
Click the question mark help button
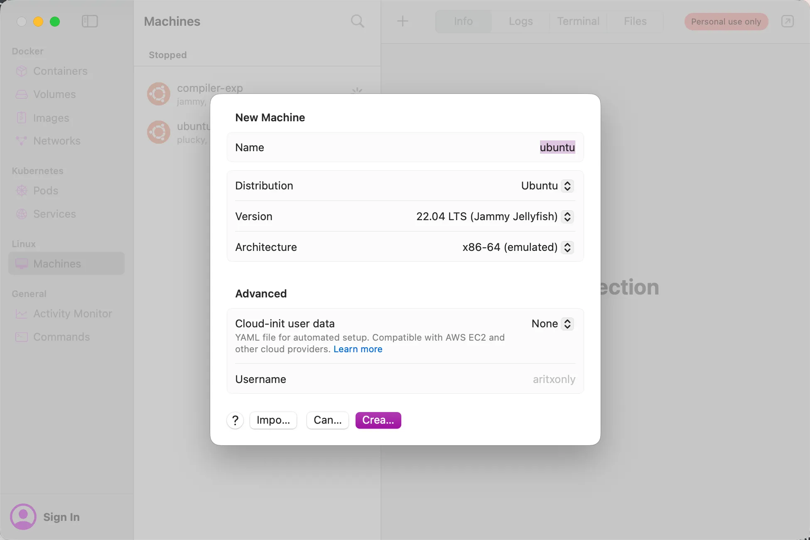tap(235, 420)
